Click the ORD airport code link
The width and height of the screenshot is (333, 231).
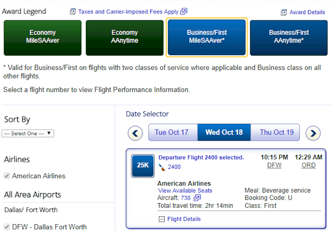tap(309, 165)
